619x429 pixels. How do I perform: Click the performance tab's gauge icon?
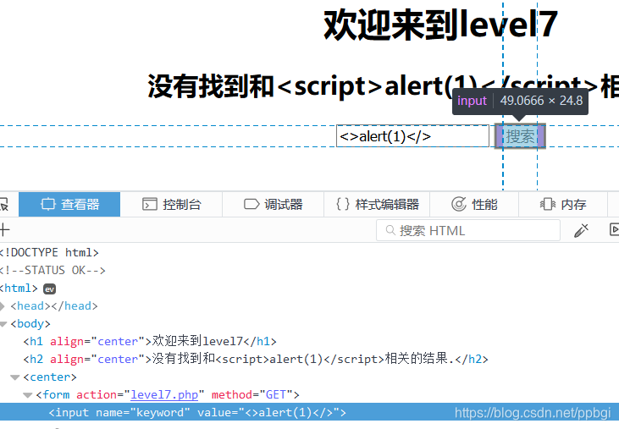tap(459, 204)
